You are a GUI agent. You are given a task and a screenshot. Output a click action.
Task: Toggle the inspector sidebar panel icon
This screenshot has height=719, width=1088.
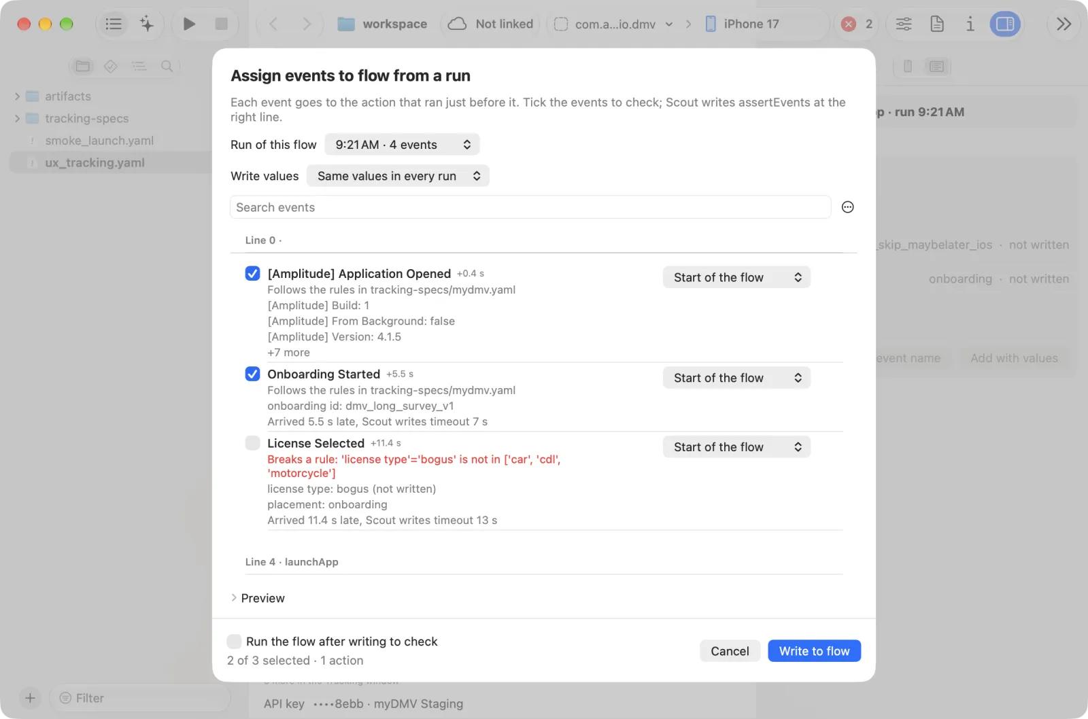point(1005,24)
